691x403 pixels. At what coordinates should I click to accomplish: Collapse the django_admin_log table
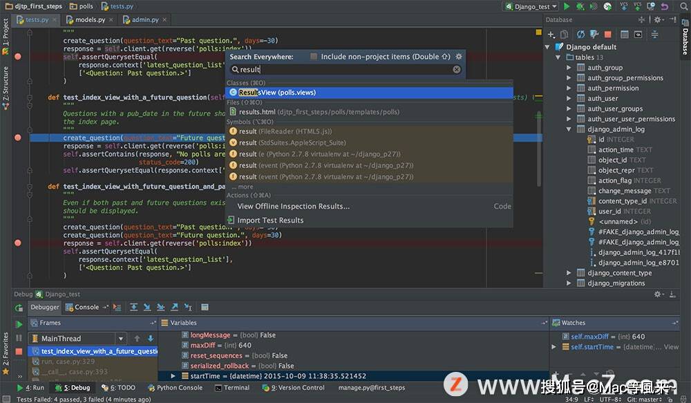pyautogui.click(x=569, y=129)
